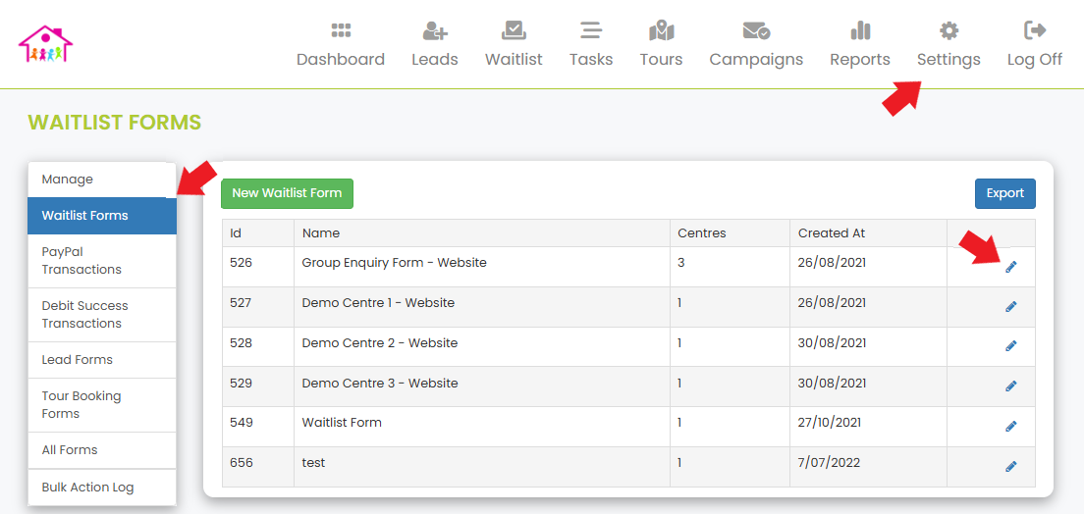Open Bulk Action Log sidebar item

click(x=102, y=488)
